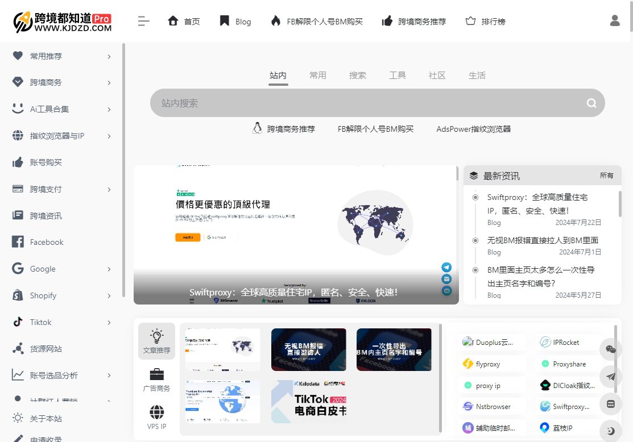Screen dimensions: 633x442
Task: Select the 常用 search tab
Action: (318, 76)
